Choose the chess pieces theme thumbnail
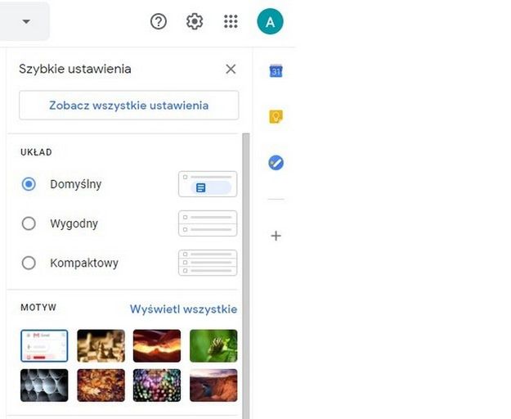Viewport: 511px width, 419px height. [x=101, y=345]
